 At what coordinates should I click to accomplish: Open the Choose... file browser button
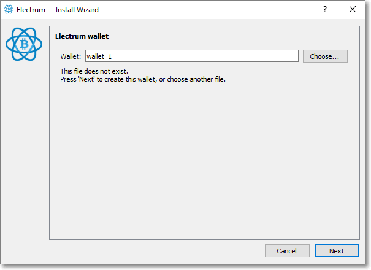pos(325,56)
